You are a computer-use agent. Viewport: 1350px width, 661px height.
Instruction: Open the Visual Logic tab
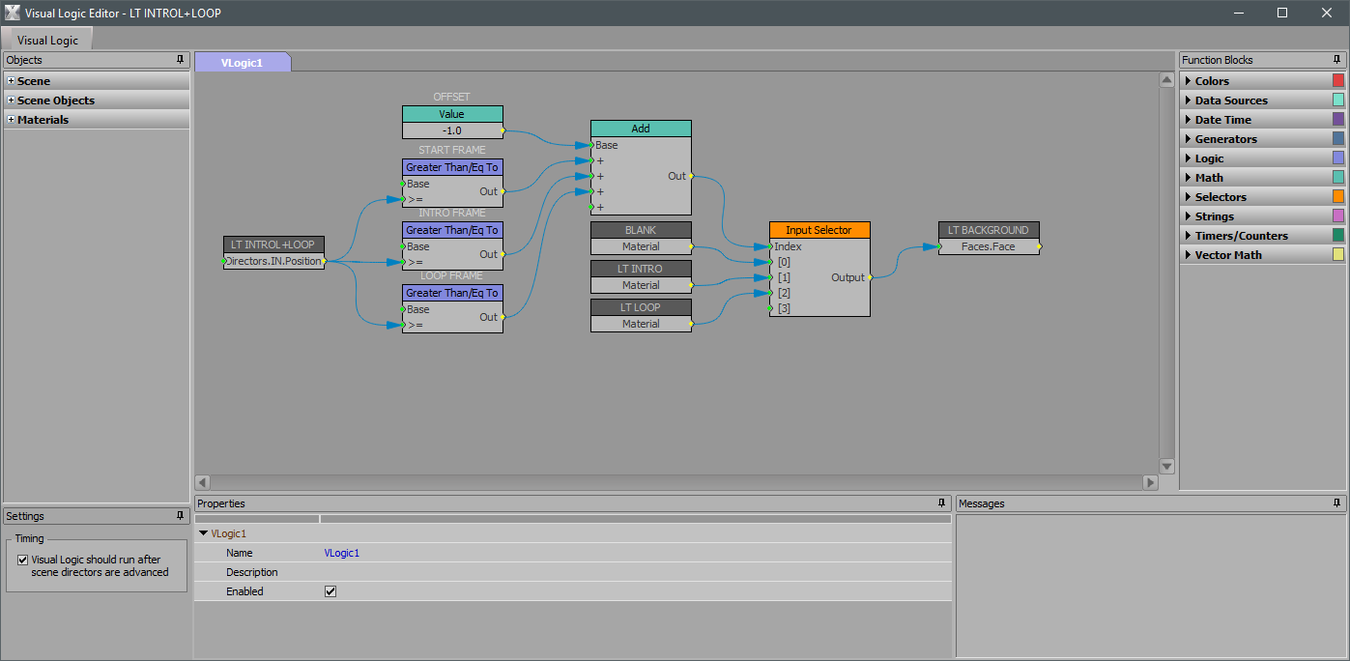[x=47, y=40]
